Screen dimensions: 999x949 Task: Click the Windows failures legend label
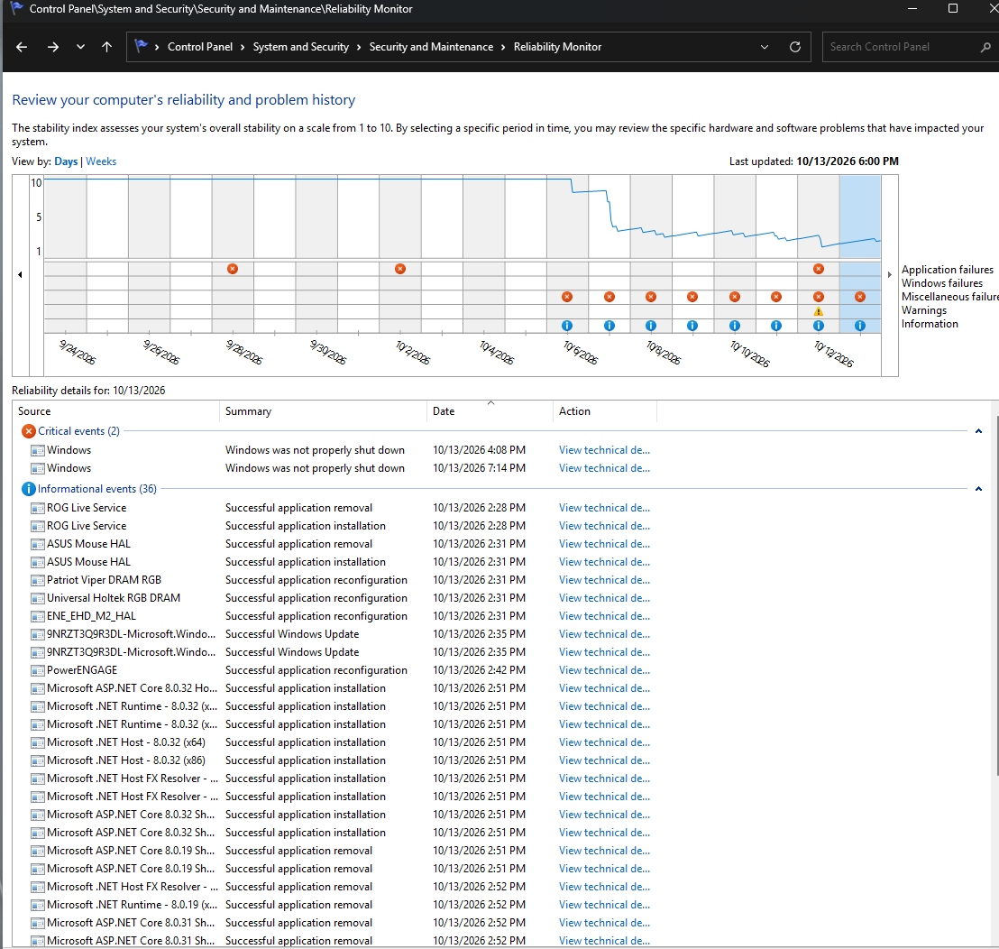pos(941,283)
